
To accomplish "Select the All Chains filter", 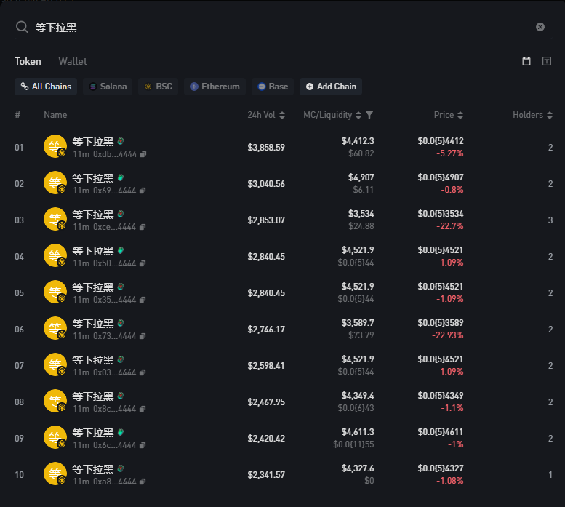I will pos(46,87).
